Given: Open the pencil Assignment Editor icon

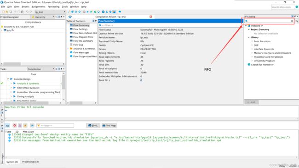Looking at the screenshot, I should [x=69, y=12].
